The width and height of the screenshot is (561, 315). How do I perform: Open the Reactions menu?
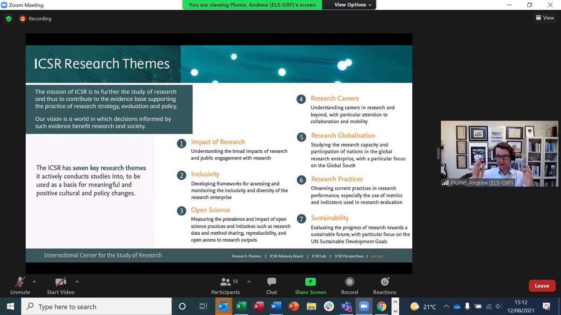(385, 285)
